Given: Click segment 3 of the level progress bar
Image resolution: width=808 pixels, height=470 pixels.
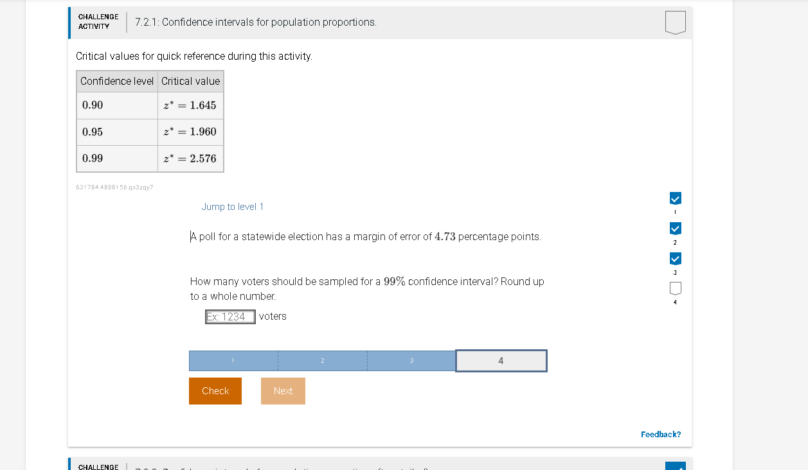Looking at the screenshot, I should point(411,360).
